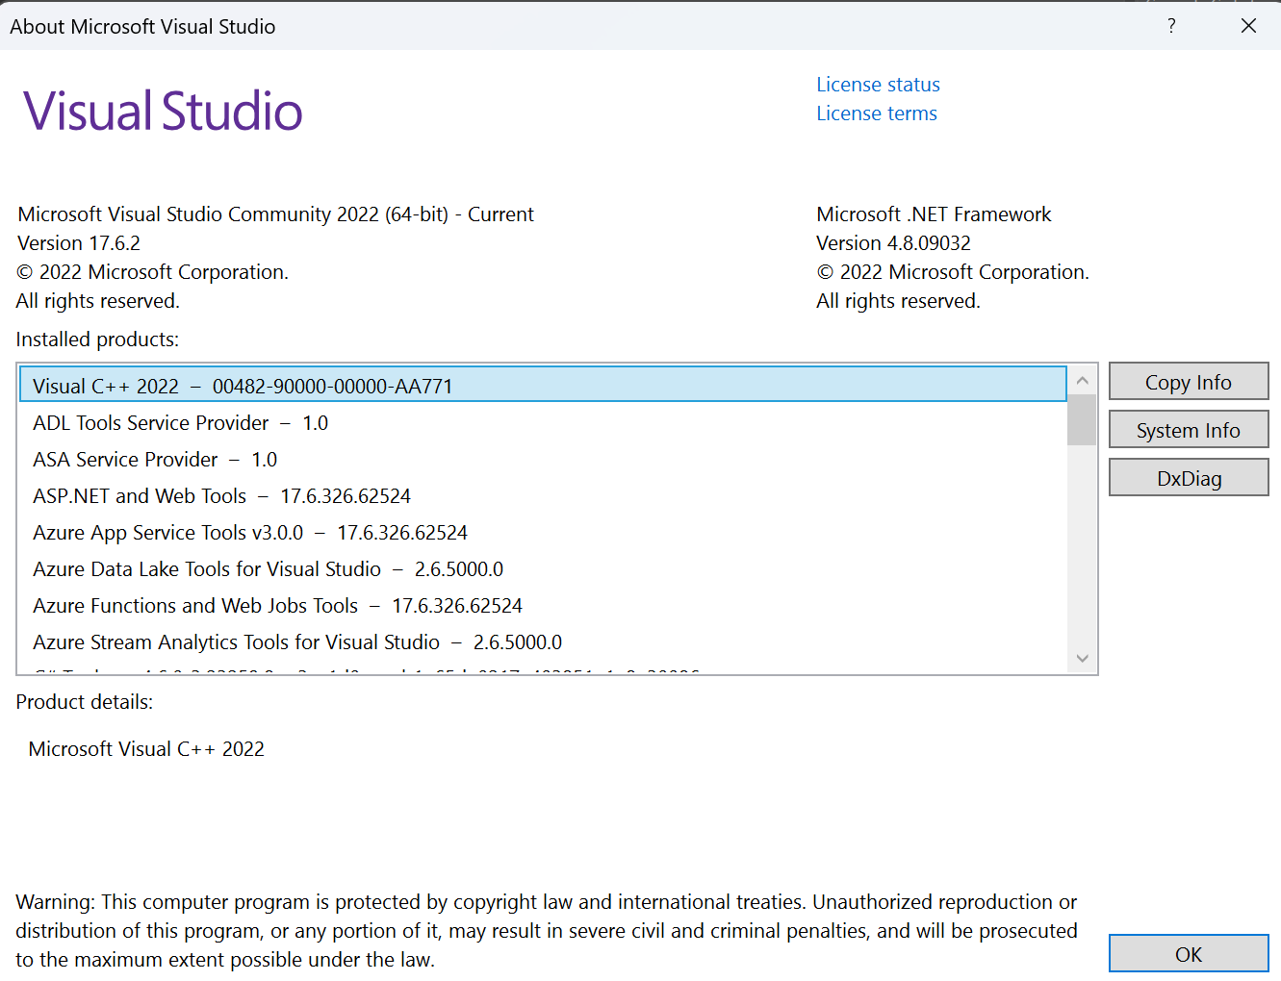Viewport: 1281px width, 981px height.
Task: Open License terms
Action: (876, 113)
